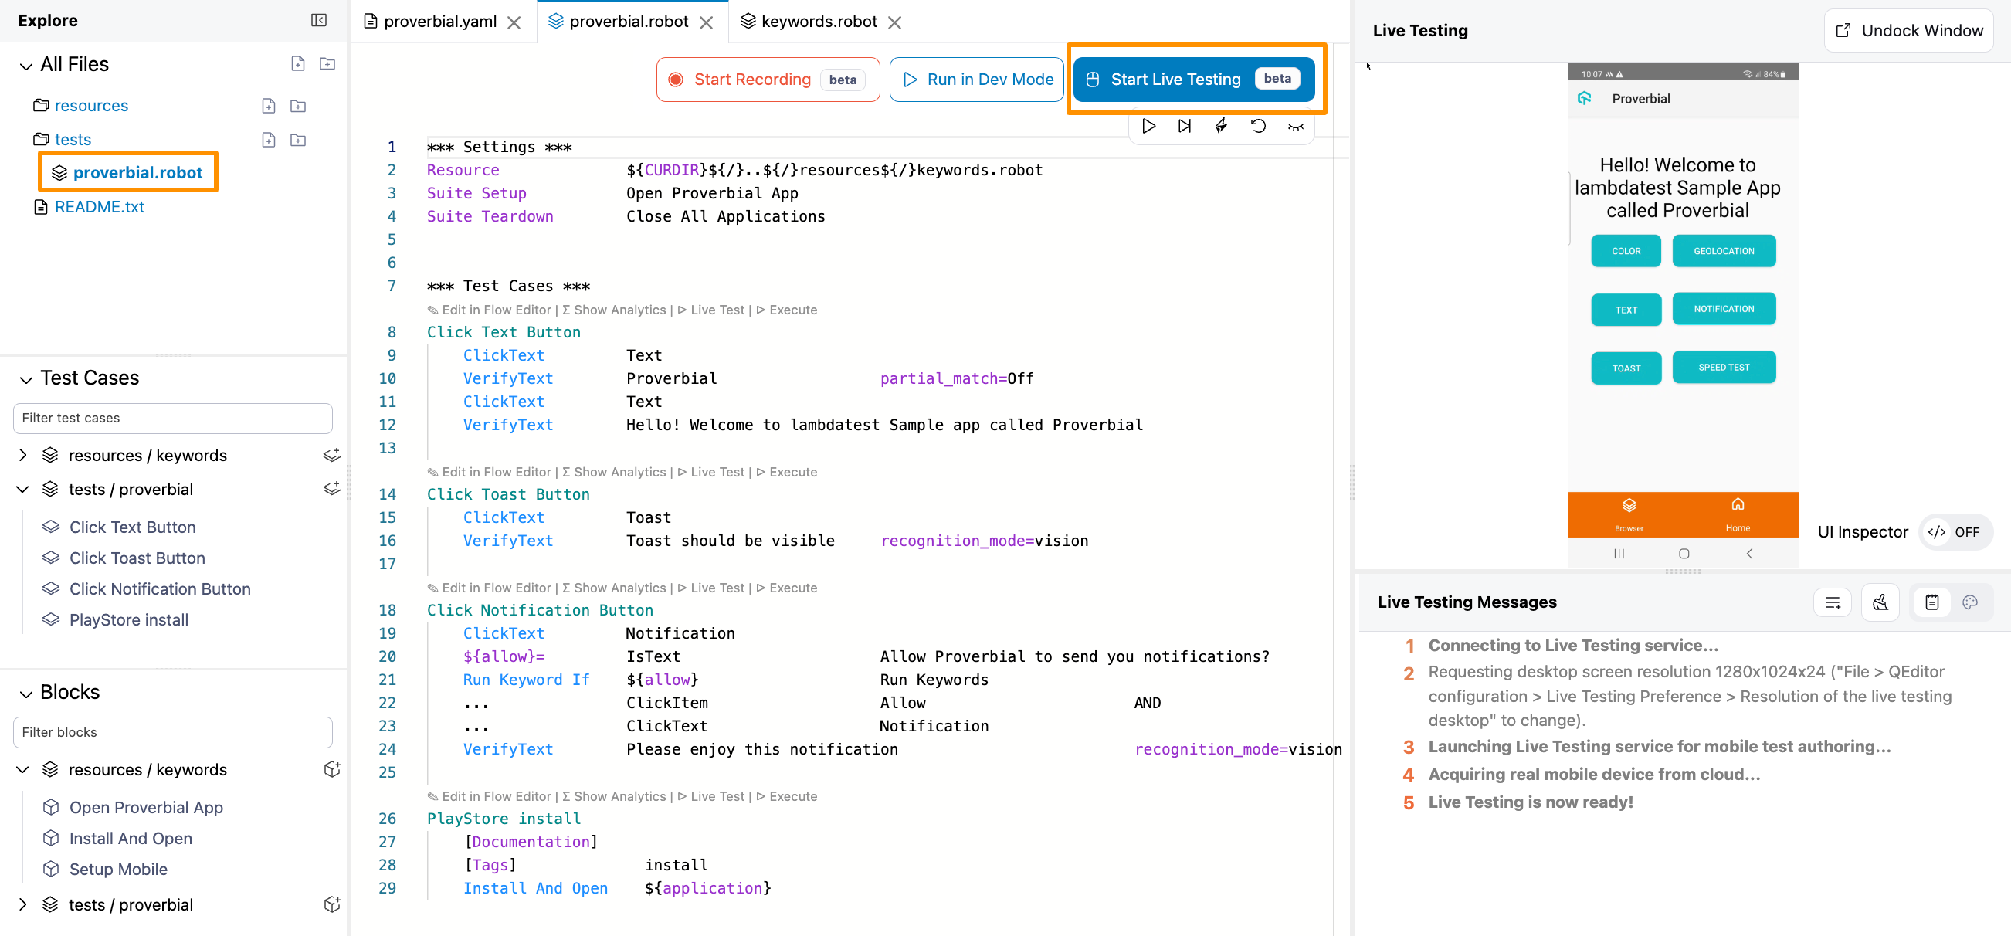
Task: Collapse the Blocks section
Action: [25, 694]
